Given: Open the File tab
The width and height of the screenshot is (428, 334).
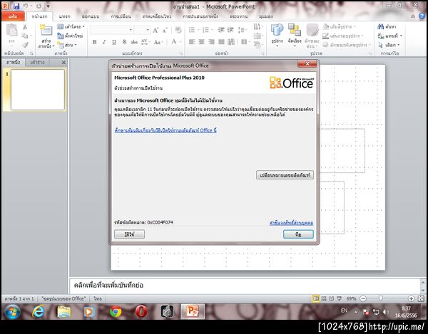Looking at the screenshot, I should point(13,16).
